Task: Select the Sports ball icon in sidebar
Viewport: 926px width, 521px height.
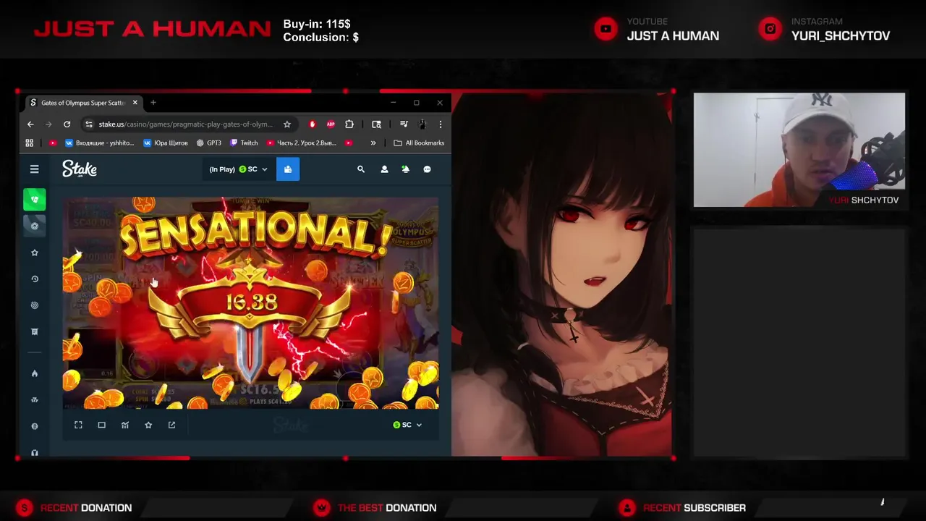Action: tap(34, 226)
